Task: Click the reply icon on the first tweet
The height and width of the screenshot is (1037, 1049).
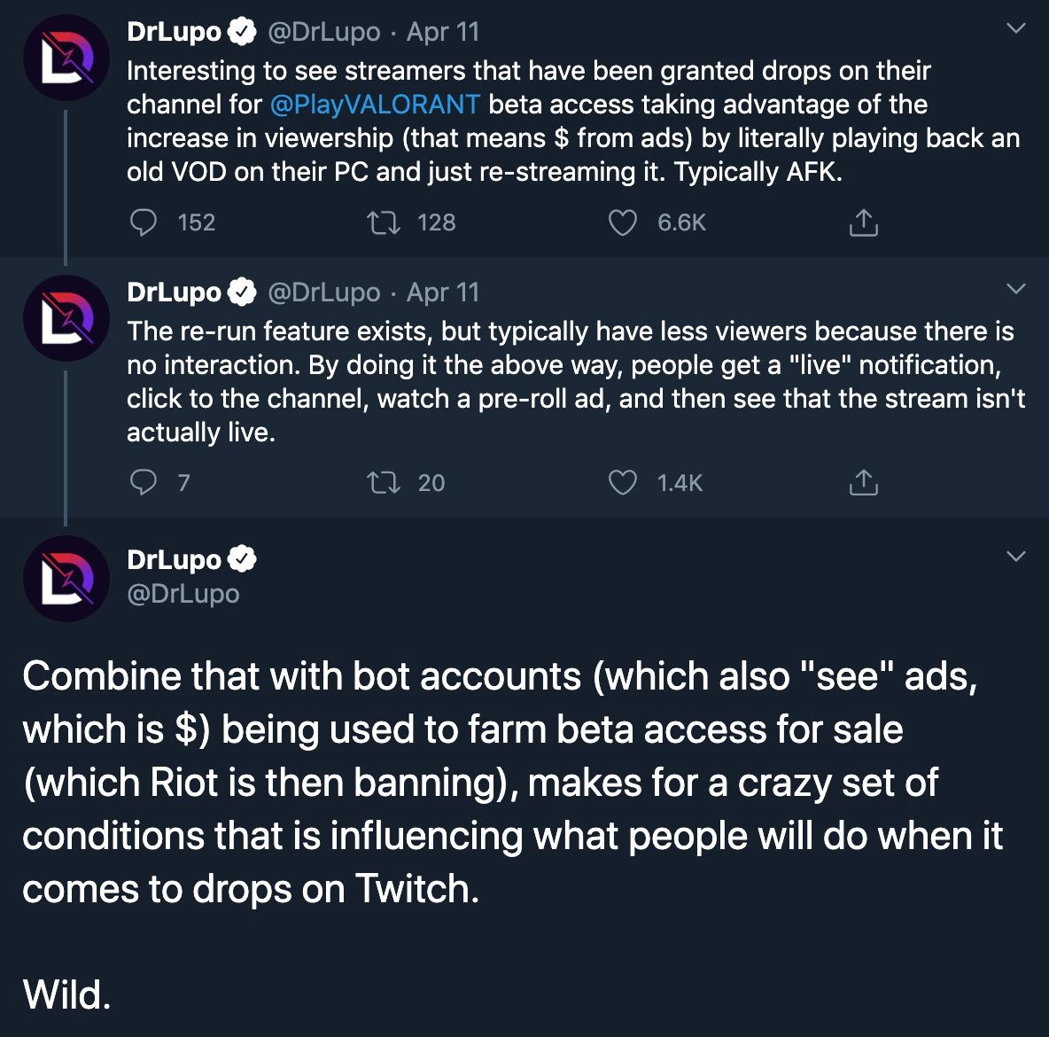Action: (x=144, y=222)
